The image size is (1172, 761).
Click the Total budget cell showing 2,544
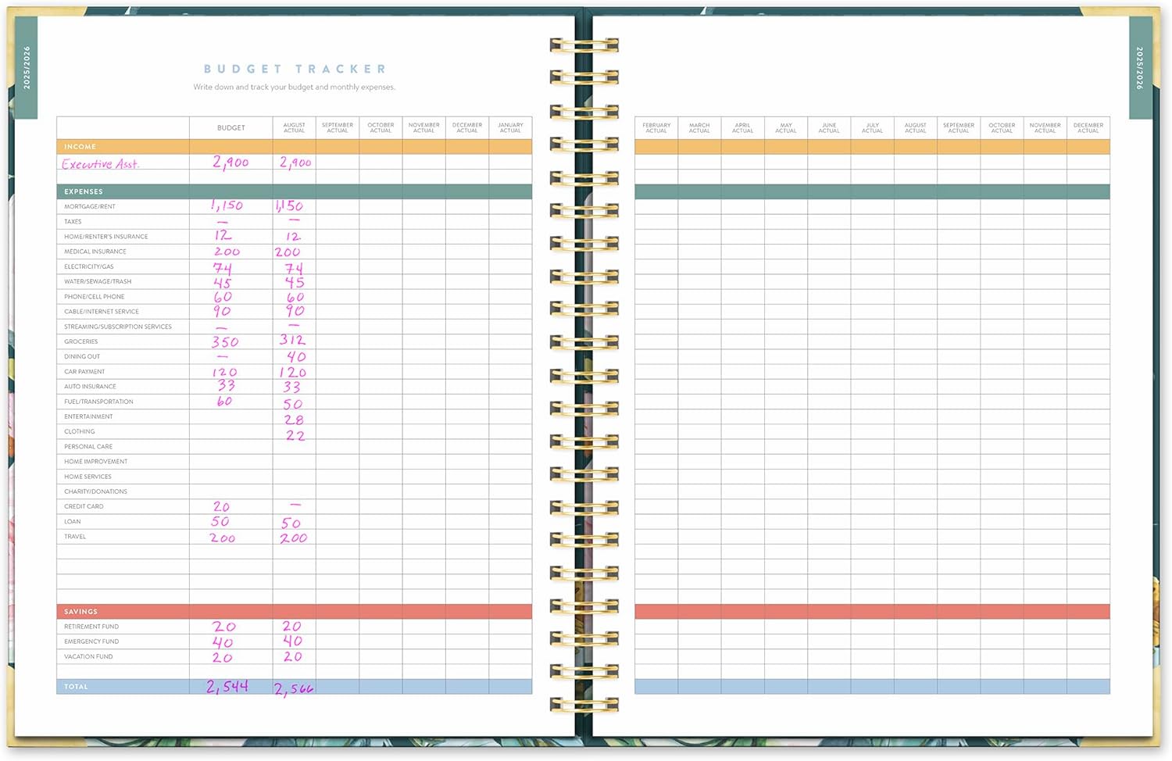click(227, 687)
